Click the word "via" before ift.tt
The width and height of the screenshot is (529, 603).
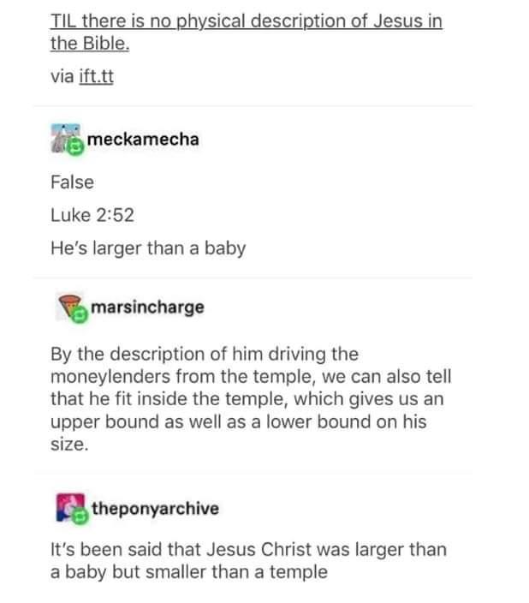point(62,76)
